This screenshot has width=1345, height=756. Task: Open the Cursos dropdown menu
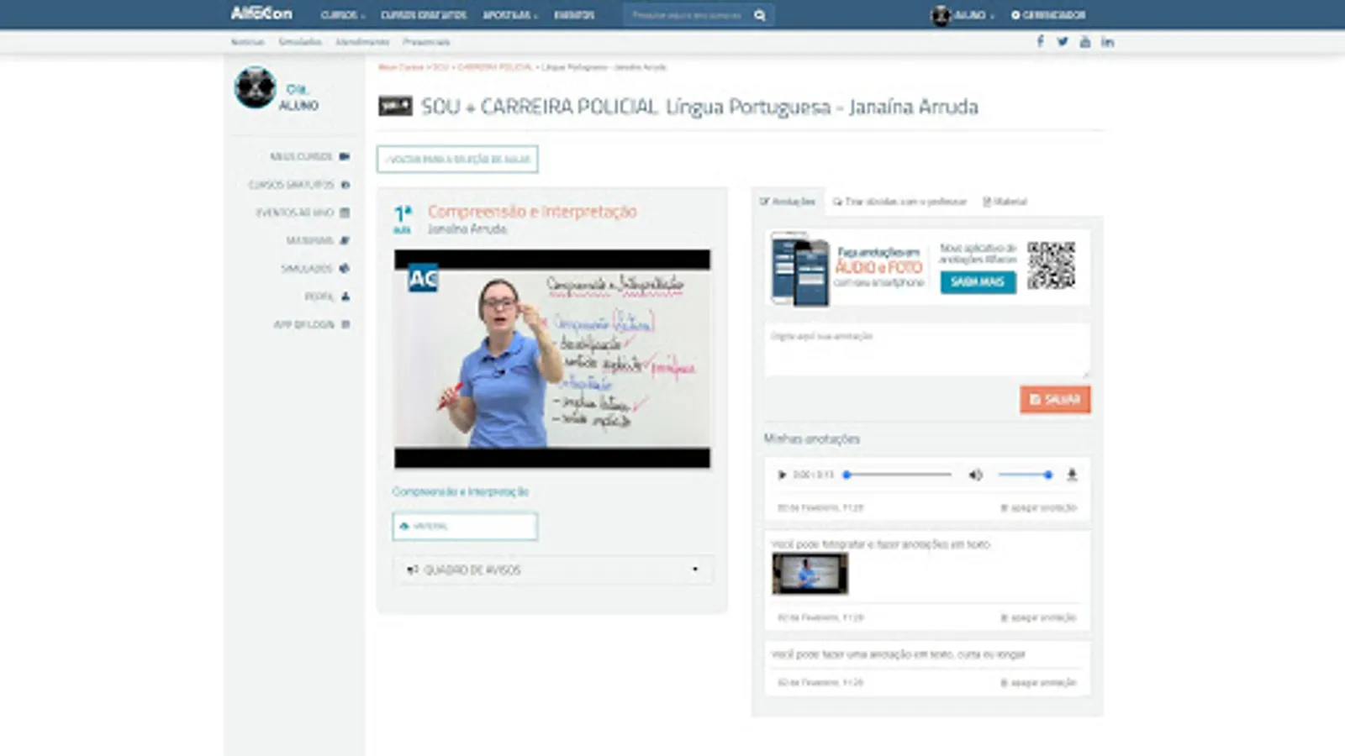click(x=343, y=15)
